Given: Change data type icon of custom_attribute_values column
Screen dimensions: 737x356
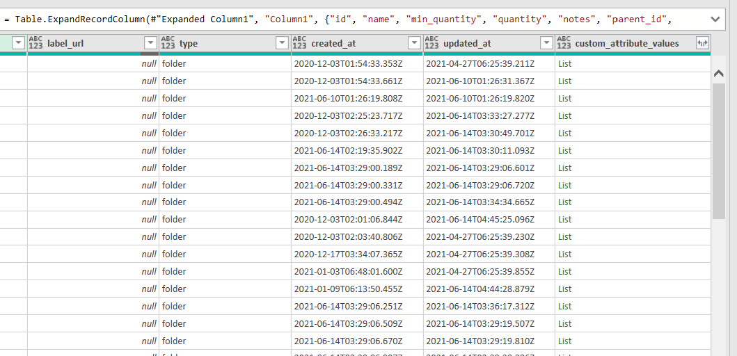Looking at the screenshot, I should [x=564, y=43].
